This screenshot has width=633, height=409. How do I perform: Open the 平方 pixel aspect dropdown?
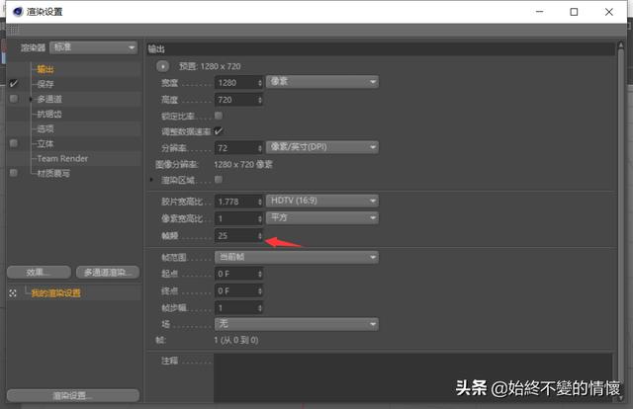(x=321, y=217)
